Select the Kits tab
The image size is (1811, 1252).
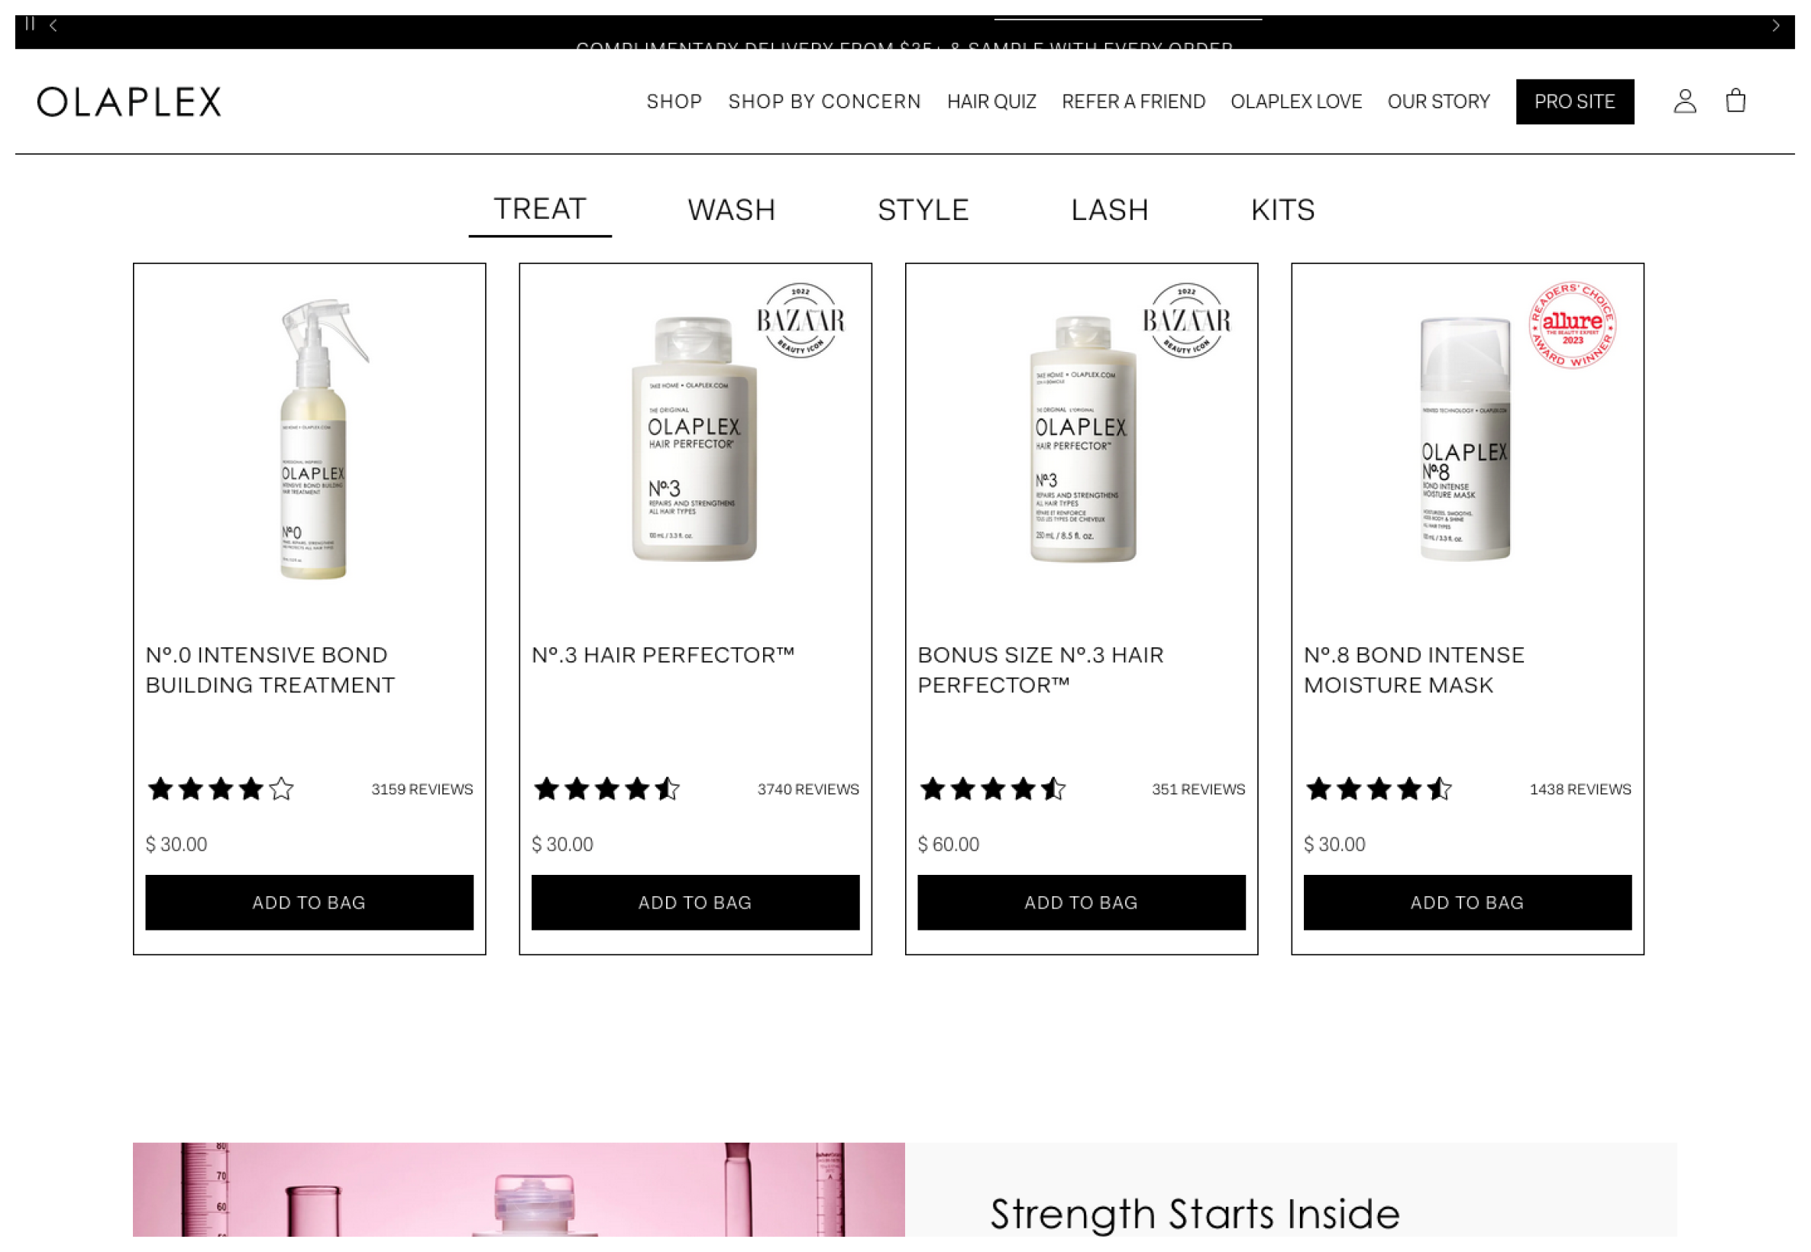pyautogui.click(x=1282, y=210)
